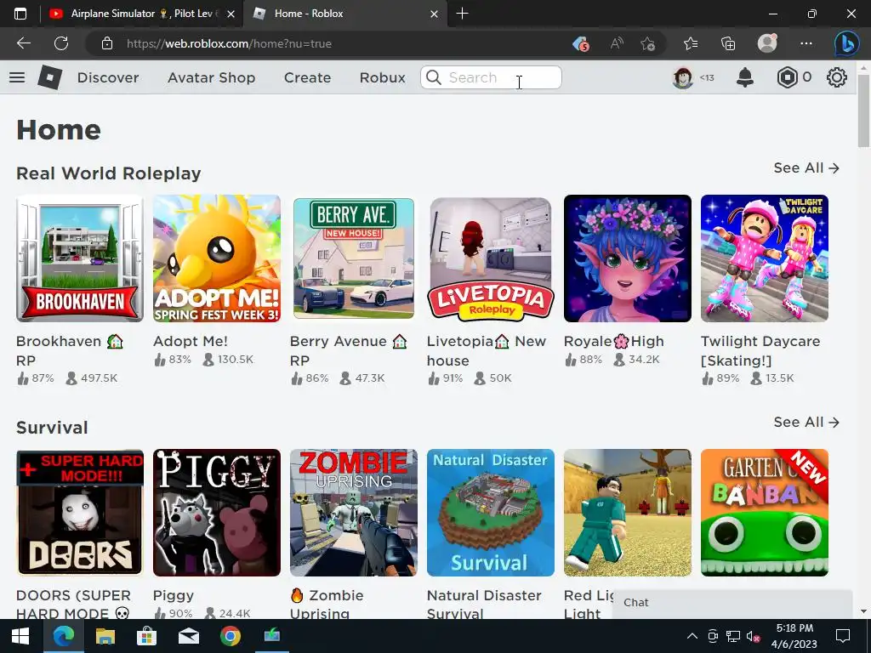Click the page vertical scrollbar thumb
Image resolution: width=871 pixels, height=653 pixels.
click(863, 110)
